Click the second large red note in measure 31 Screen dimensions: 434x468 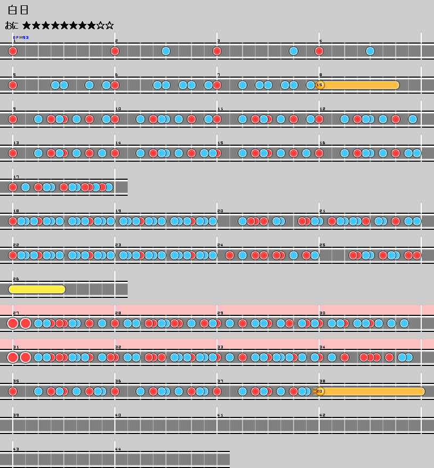(x=26, y=357)
